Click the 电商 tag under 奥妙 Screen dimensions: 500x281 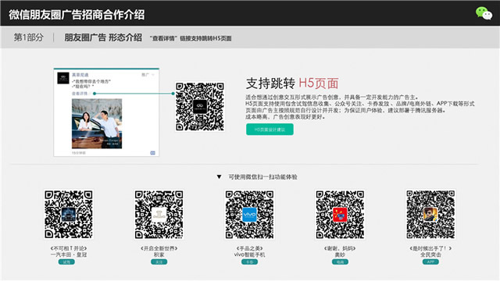(340, 262)
